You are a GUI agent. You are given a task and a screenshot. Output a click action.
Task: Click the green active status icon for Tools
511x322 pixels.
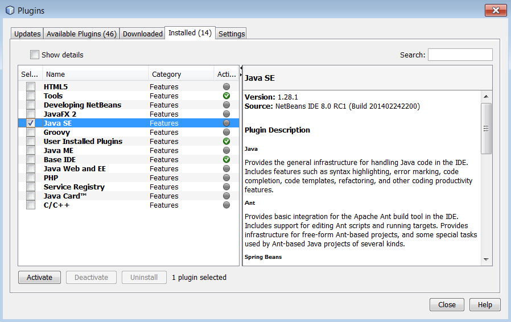pyautogui.click(x=226, y=96)
